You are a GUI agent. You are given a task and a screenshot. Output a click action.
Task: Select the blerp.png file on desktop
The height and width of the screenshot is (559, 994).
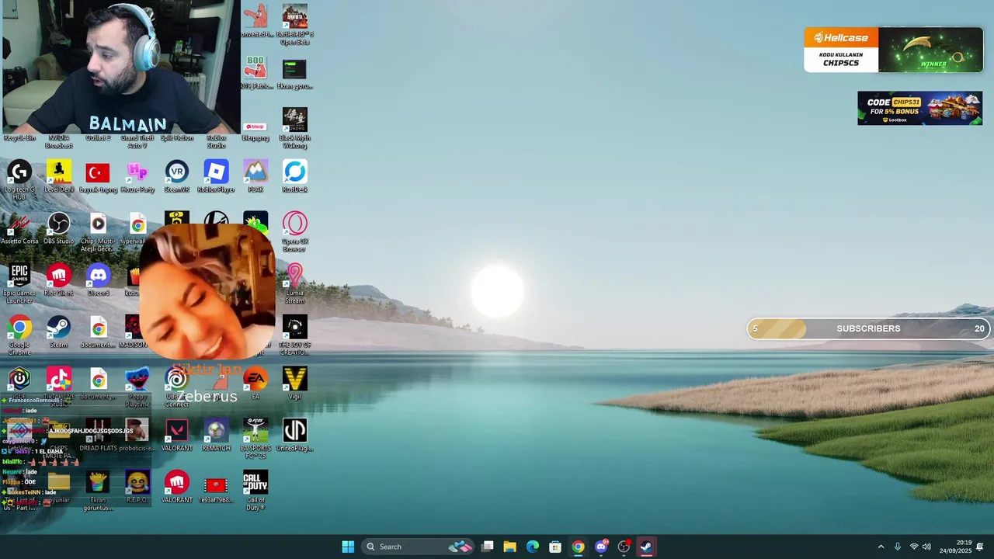point(255,129)
